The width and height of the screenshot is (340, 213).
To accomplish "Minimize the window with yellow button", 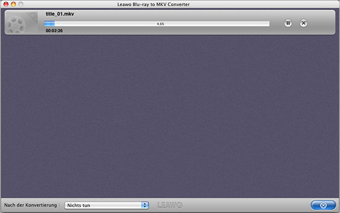I will click(x=13, y=4).
